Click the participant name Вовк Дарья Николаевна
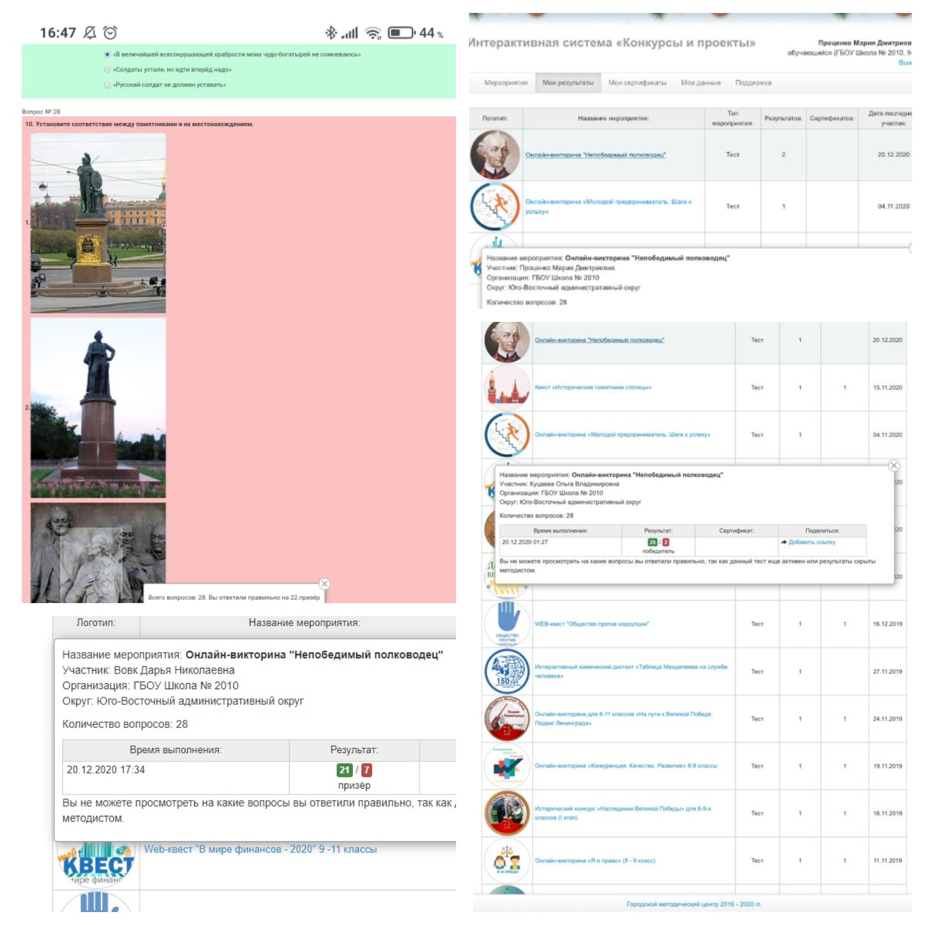The height and width of the screenshot is (925, 925). pos(174,670)
